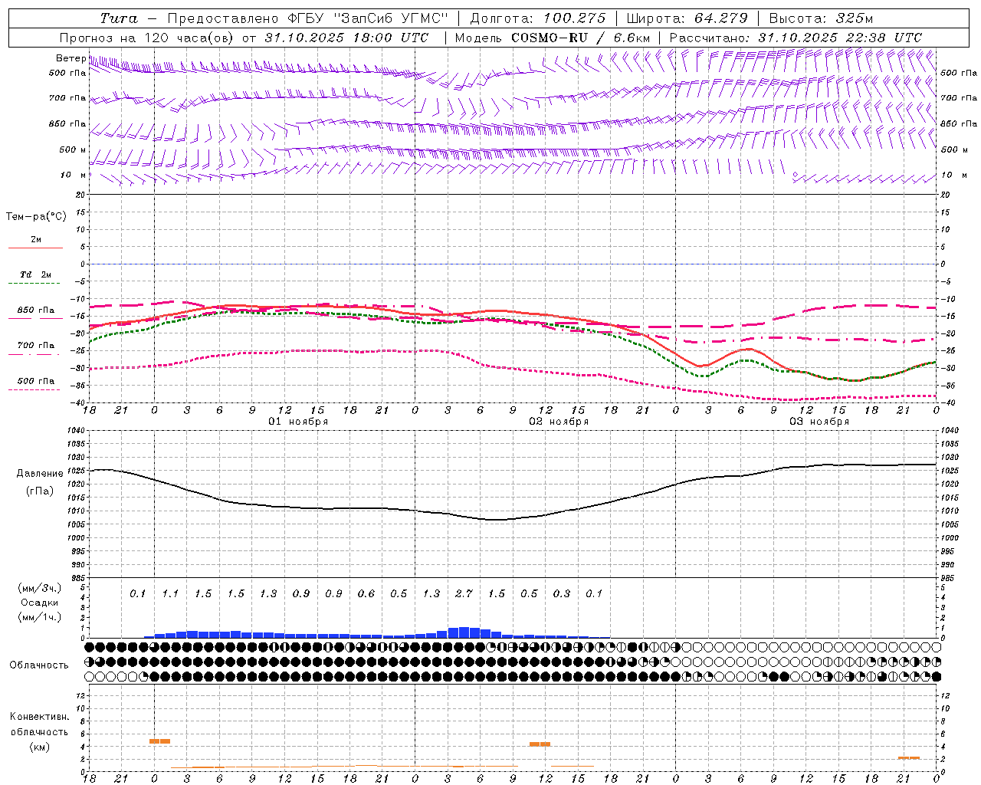The height and width of the screenshot is (785, 981).
Task: Click the "02 ноября" date label
Action: [x=559, y=422]
